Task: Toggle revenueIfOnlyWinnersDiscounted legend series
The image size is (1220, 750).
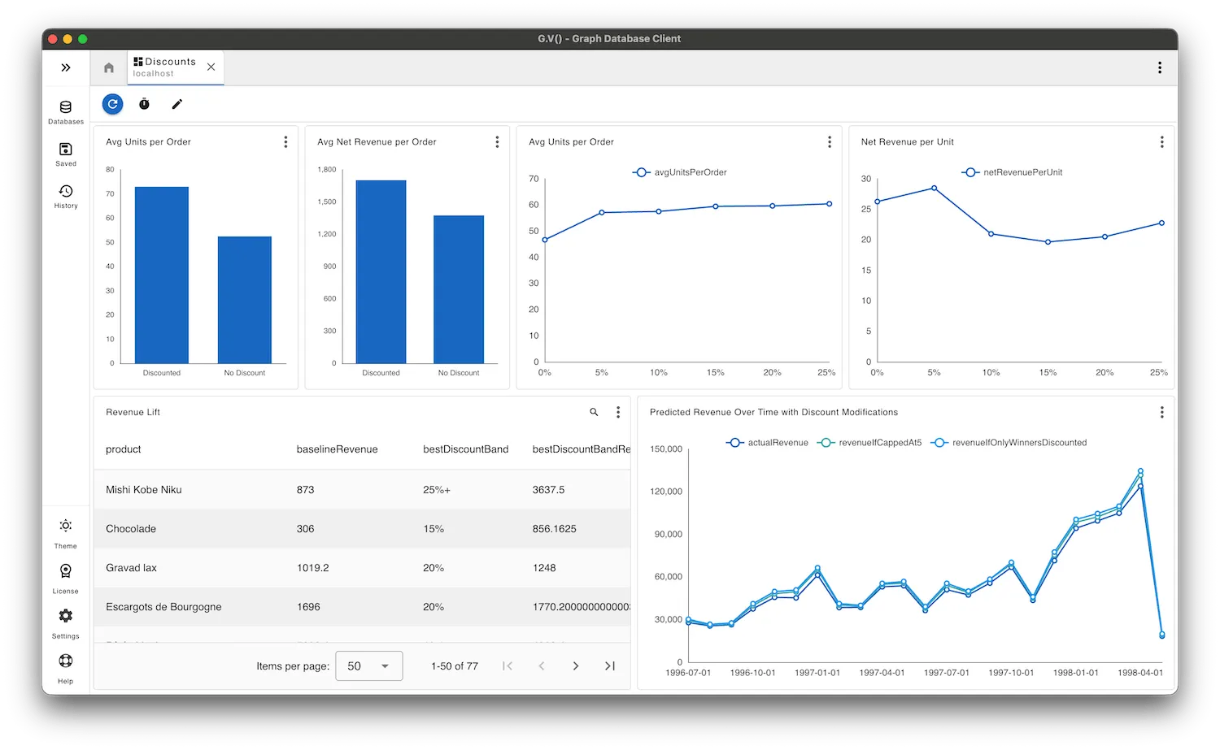Action: [x=1009, y=443]
